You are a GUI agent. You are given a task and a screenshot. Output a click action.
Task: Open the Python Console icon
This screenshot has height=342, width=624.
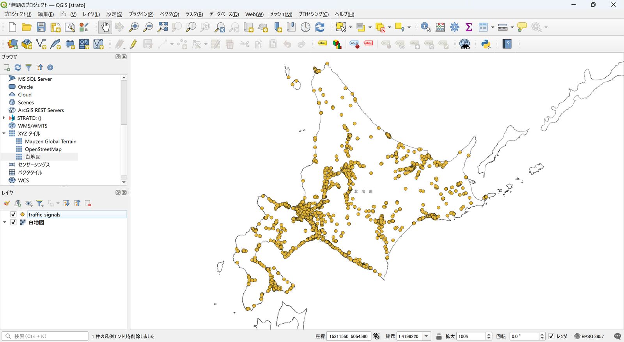486,44
